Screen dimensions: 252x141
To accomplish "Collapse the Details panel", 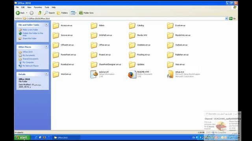I will point(46,74).
